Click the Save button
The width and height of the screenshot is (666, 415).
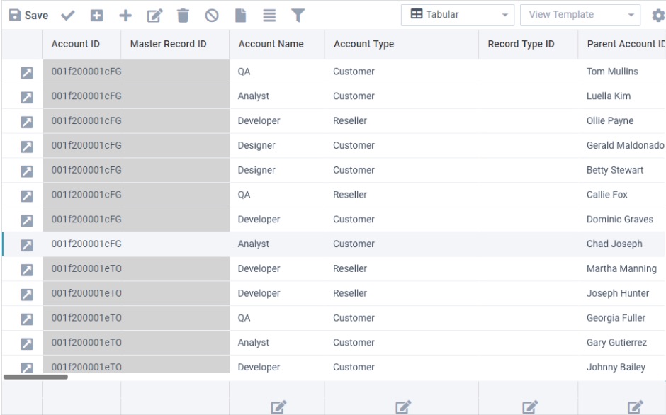pos(28,15)
